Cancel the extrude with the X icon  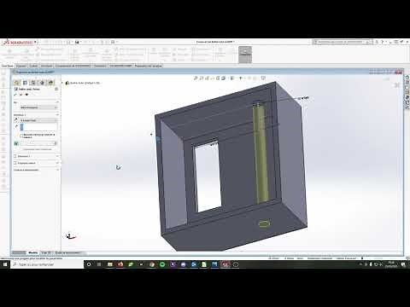click(x=21, y=95)
